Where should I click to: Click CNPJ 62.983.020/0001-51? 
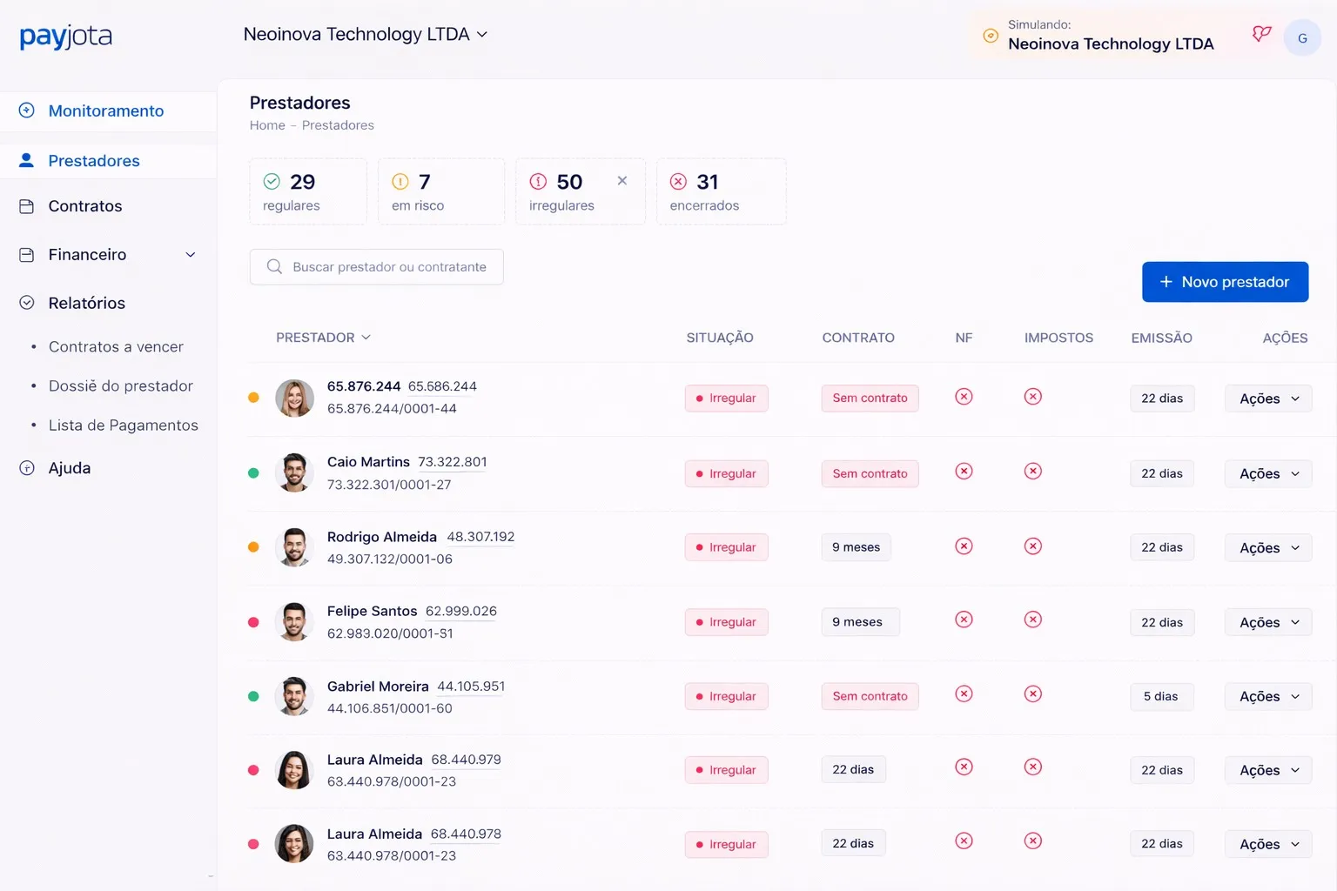(390, 633)
